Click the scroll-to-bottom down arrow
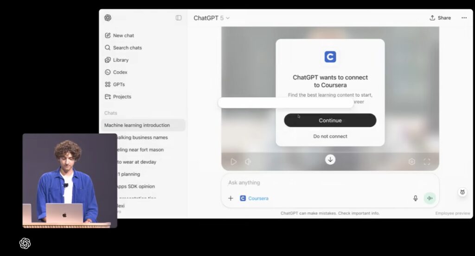Viewport: 475px width, 256px height. click(330, 160)
